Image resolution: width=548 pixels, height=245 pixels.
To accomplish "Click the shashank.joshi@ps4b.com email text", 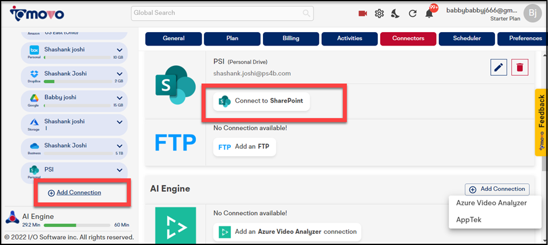I will coord(252,73).
